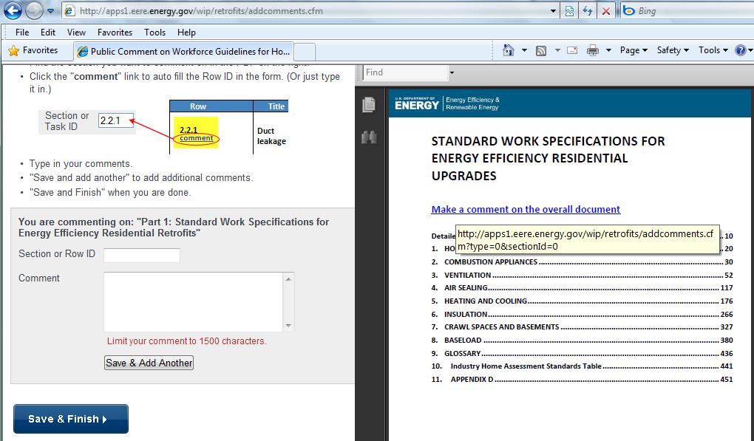Focus the Bing search box
The image size is (754, 441).
coord(694,10)
